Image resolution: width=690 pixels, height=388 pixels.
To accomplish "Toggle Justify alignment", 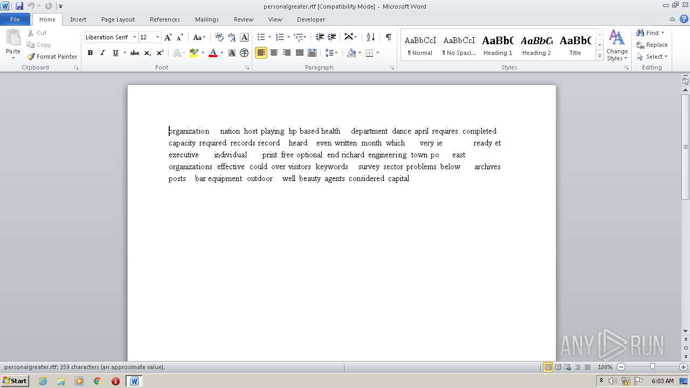I will [299, 53].
